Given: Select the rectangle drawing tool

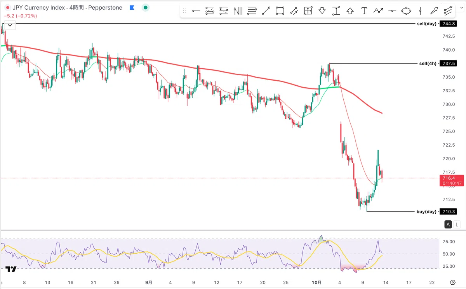Looking at the screenshot, I should pos(280,11).
